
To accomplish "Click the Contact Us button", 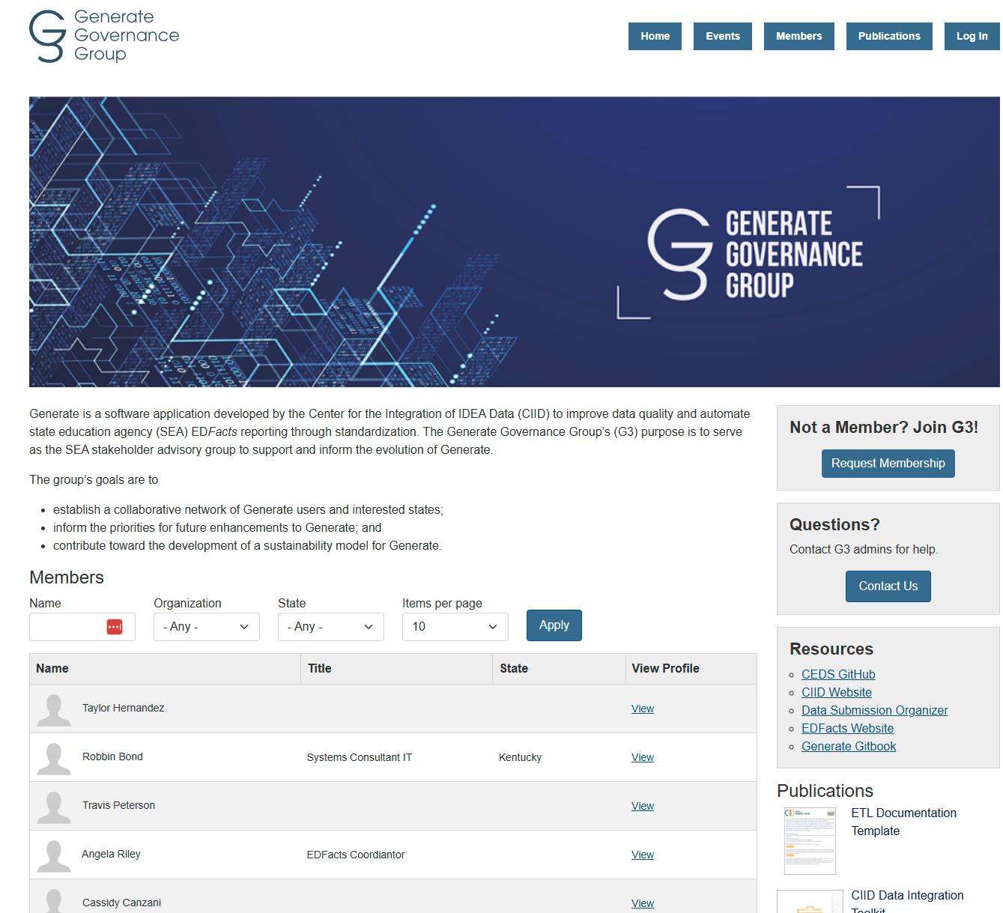I will (888, 586).
